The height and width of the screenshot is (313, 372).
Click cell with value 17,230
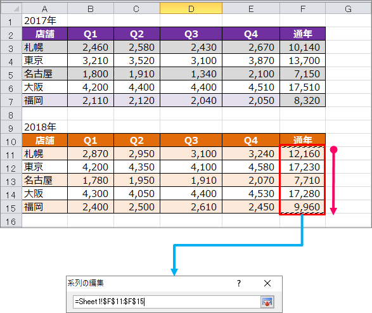303,167
